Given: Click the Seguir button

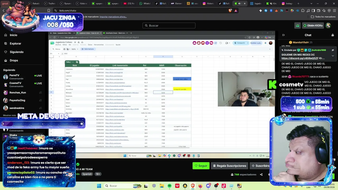Looking at the screenshot, I should (x=201, y=166).
